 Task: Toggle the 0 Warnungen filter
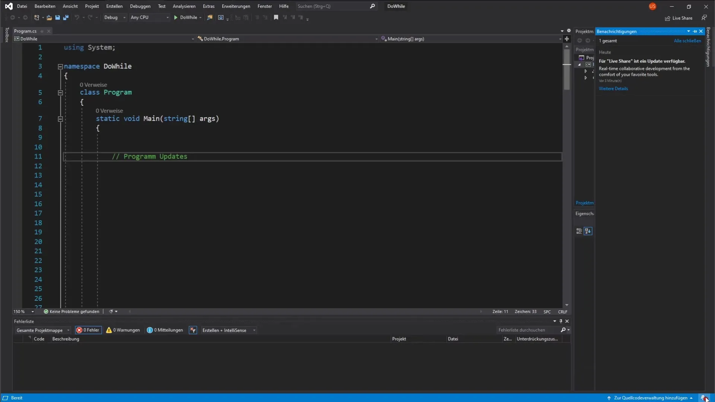(123, 330)
